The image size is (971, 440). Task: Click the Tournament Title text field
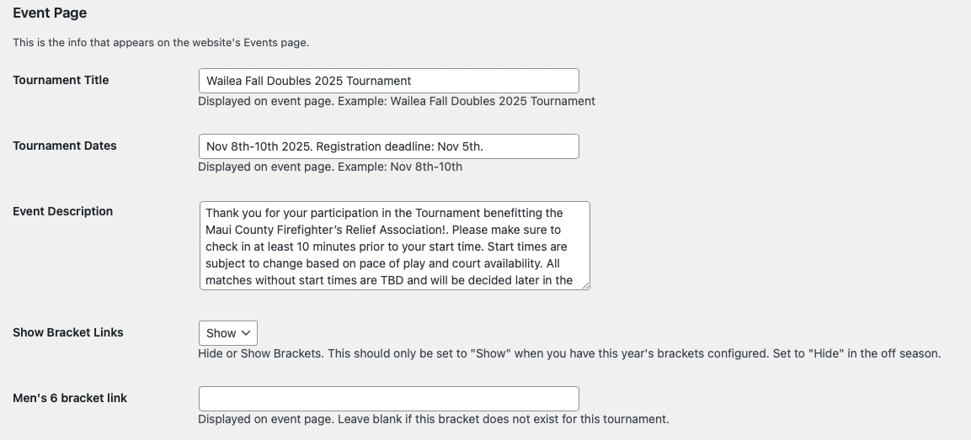point(388,81)
